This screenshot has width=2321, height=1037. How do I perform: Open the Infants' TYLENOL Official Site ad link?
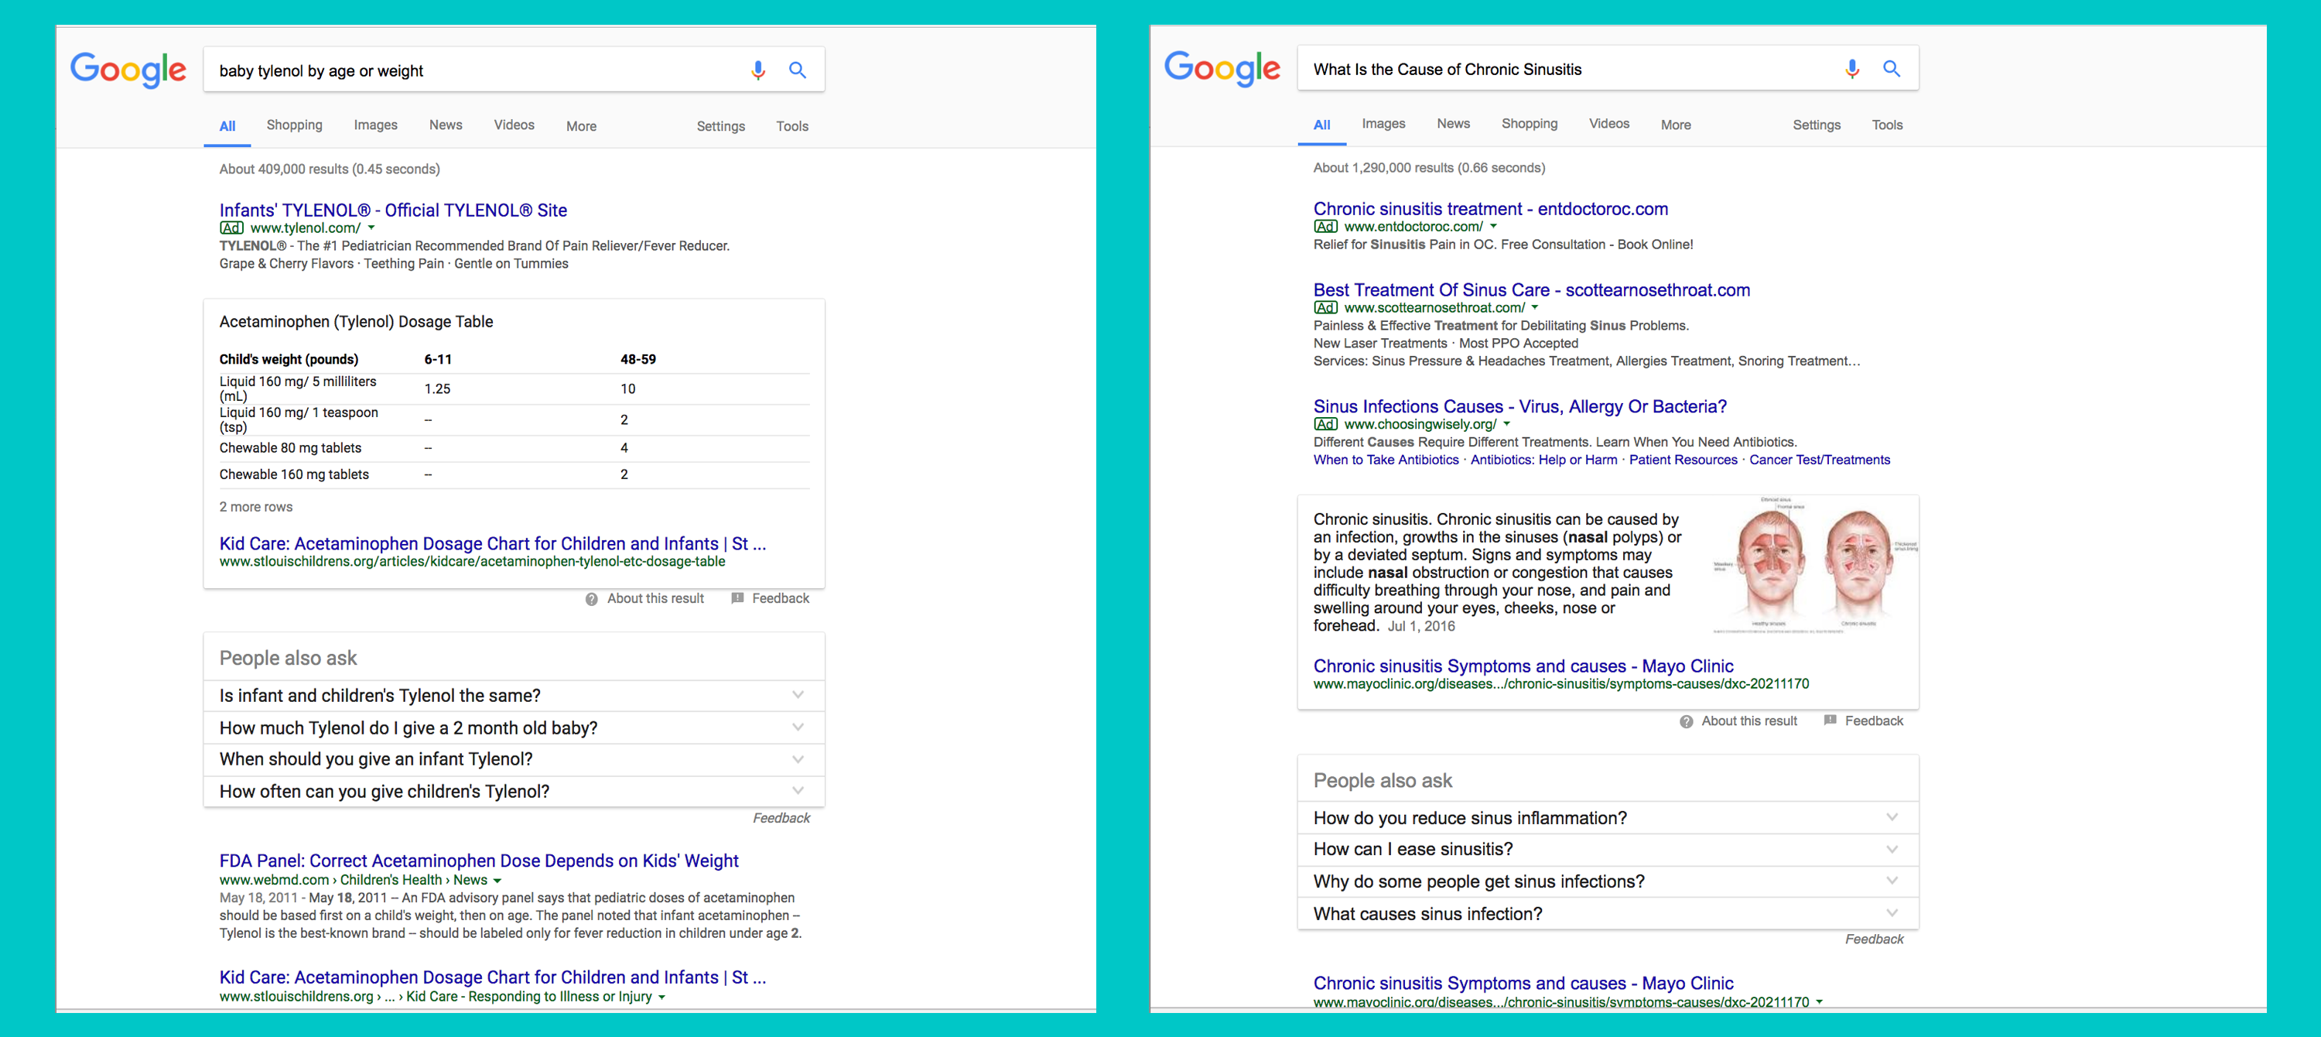click(x=393, y=210)
